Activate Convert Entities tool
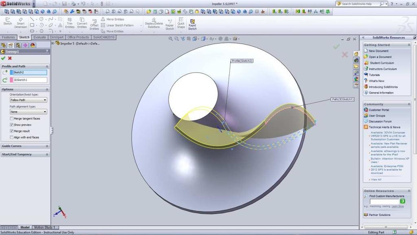 pos(82,23)
